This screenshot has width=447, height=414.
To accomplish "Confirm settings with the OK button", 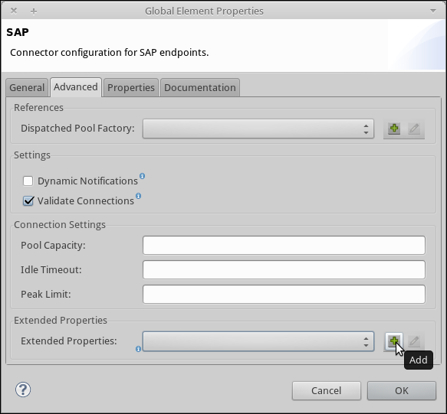I will [x=402, y=391].
